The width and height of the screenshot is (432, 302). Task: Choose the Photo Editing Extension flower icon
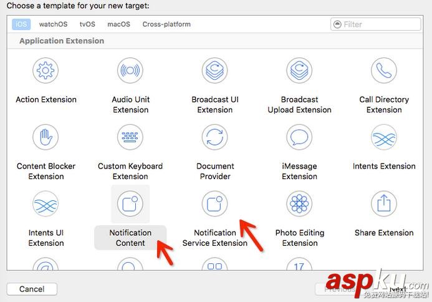click(299, 204)
